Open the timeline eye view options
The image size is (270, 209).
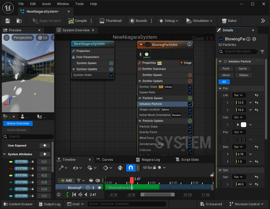click(77, 168)
